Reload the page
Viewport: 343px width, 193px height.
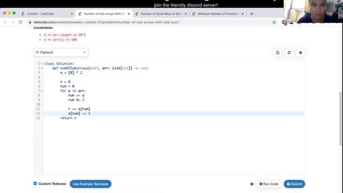click(x=20, y=22)
